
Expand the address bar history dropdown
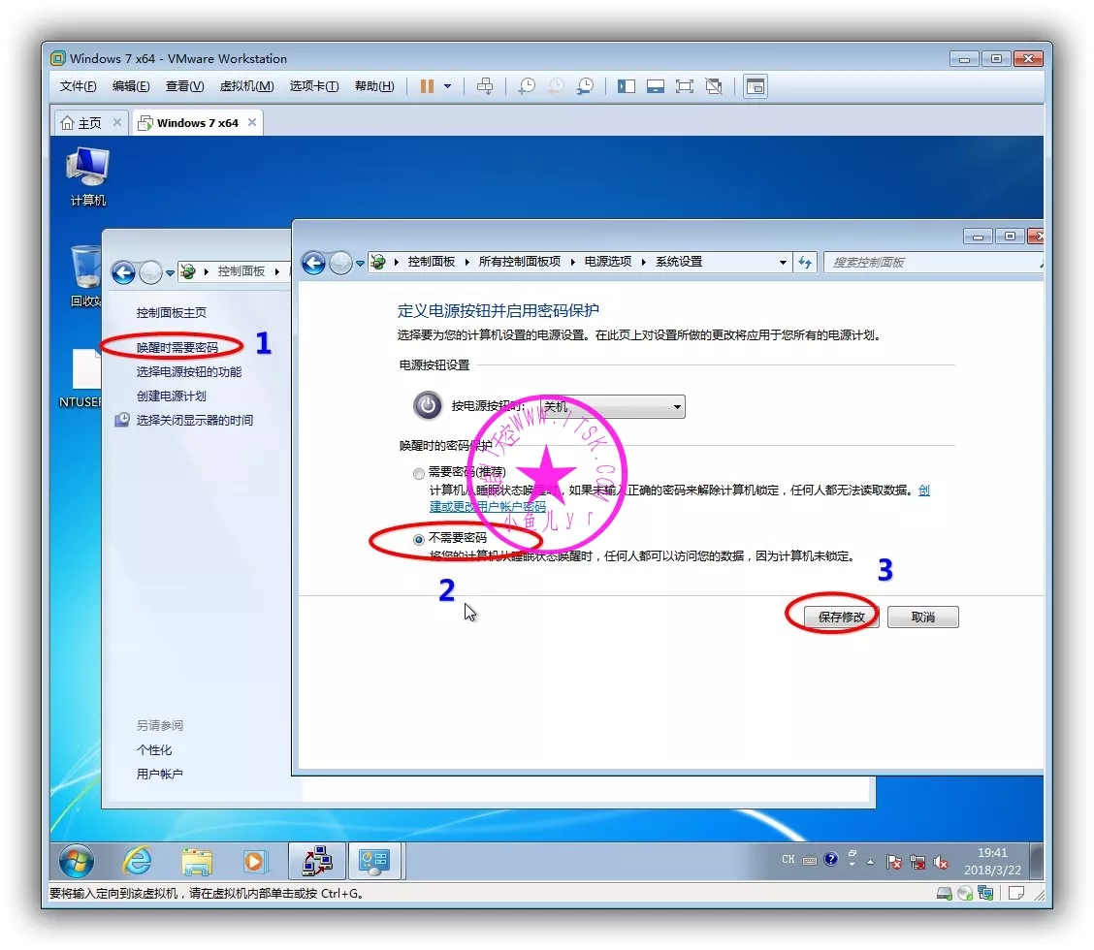[x=784, y=263]
